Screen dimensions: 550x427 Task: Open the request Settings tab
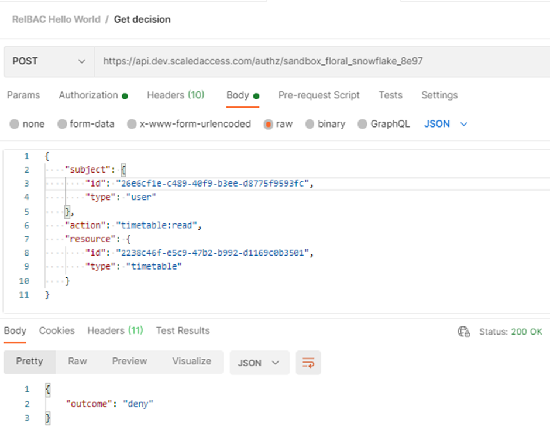(x=439, y=95)
